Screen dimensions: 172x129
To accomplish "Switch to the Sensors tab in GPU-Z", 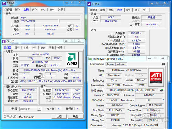I will click(x=110, y=64).
